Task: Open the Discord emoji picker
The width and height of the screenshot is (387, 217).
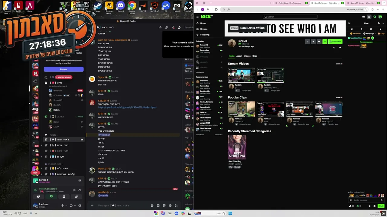Action: pyautogui.click(x=170, y=206)
